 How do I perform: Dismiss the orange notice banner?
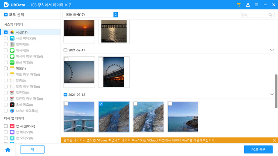274,140
